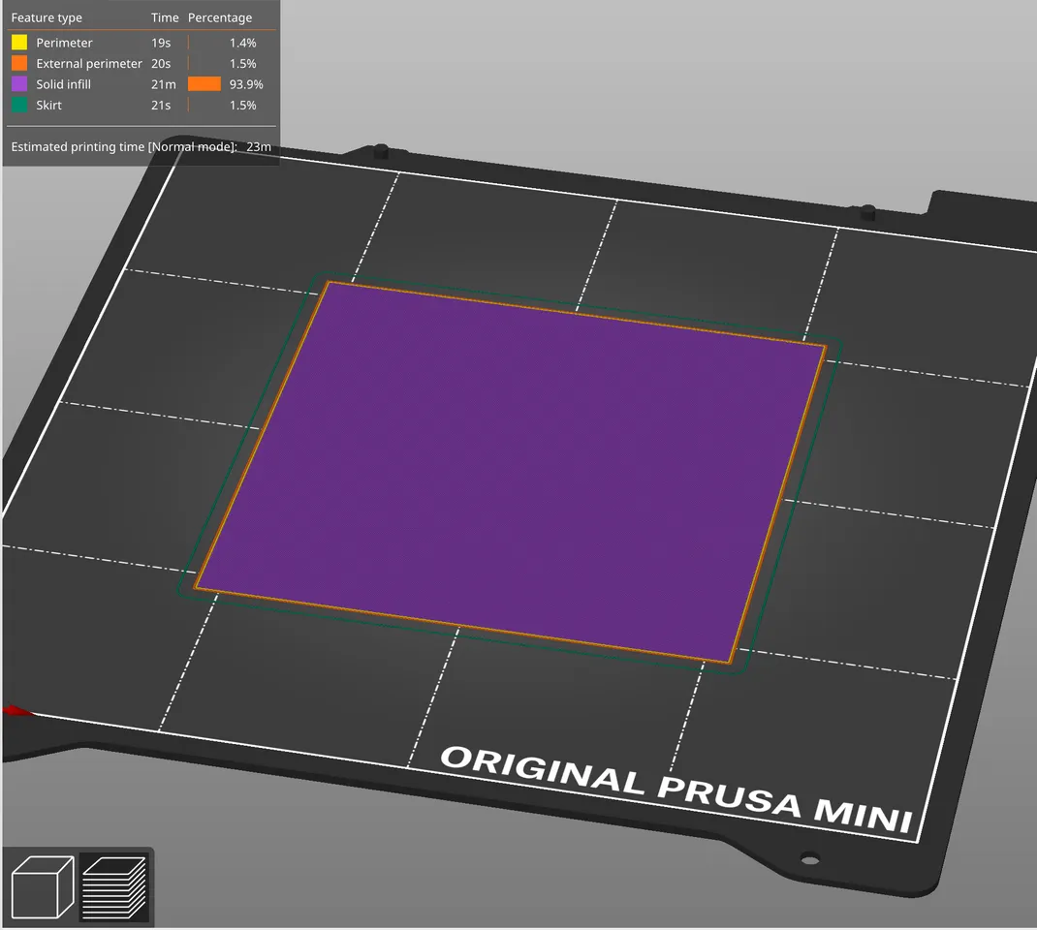This screenshot has height=930, width=1037.
Task: Click the Feature type legend header
Action: pos(47,17)
